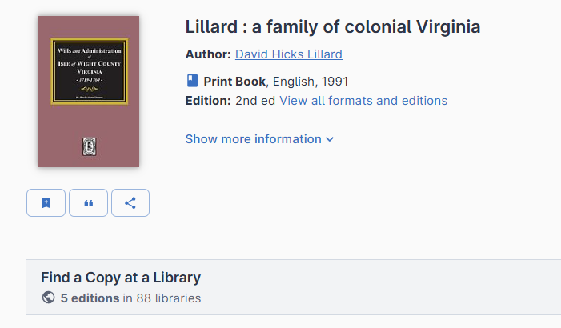Expand details via the Show more information chevron
This screenshot has height=328, width=561.
click(330, 139)
